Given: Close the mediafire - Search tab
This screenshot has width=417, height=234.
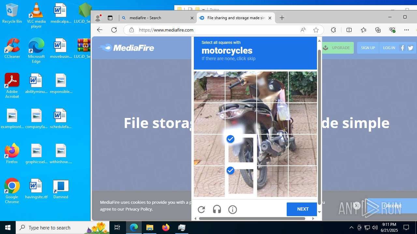Looking at the screenshot, I should (192, 18).
